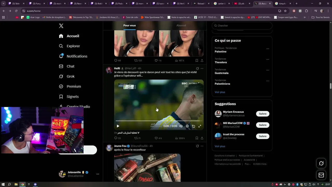Share the HeRi post

coord(202,138)
